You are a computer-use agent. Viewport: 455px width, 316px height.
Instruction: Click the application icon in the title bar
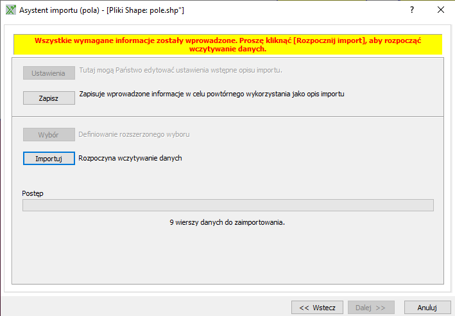(x=11, y=10)
